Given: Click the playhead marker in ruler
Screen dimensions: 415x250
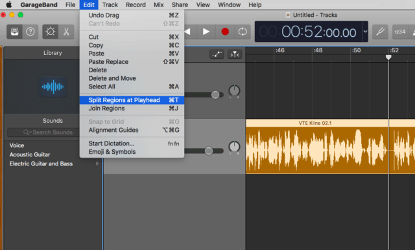Looking at the screenshot, I should point(388,57).
